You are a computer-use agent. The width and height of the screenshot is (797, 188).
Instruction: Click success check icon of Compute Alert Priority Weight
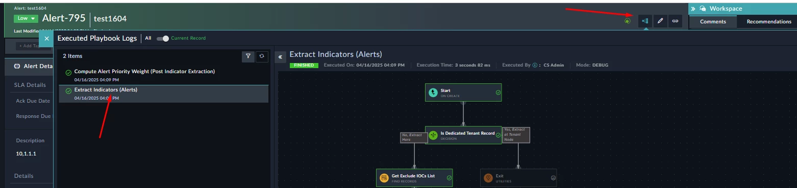68,73
